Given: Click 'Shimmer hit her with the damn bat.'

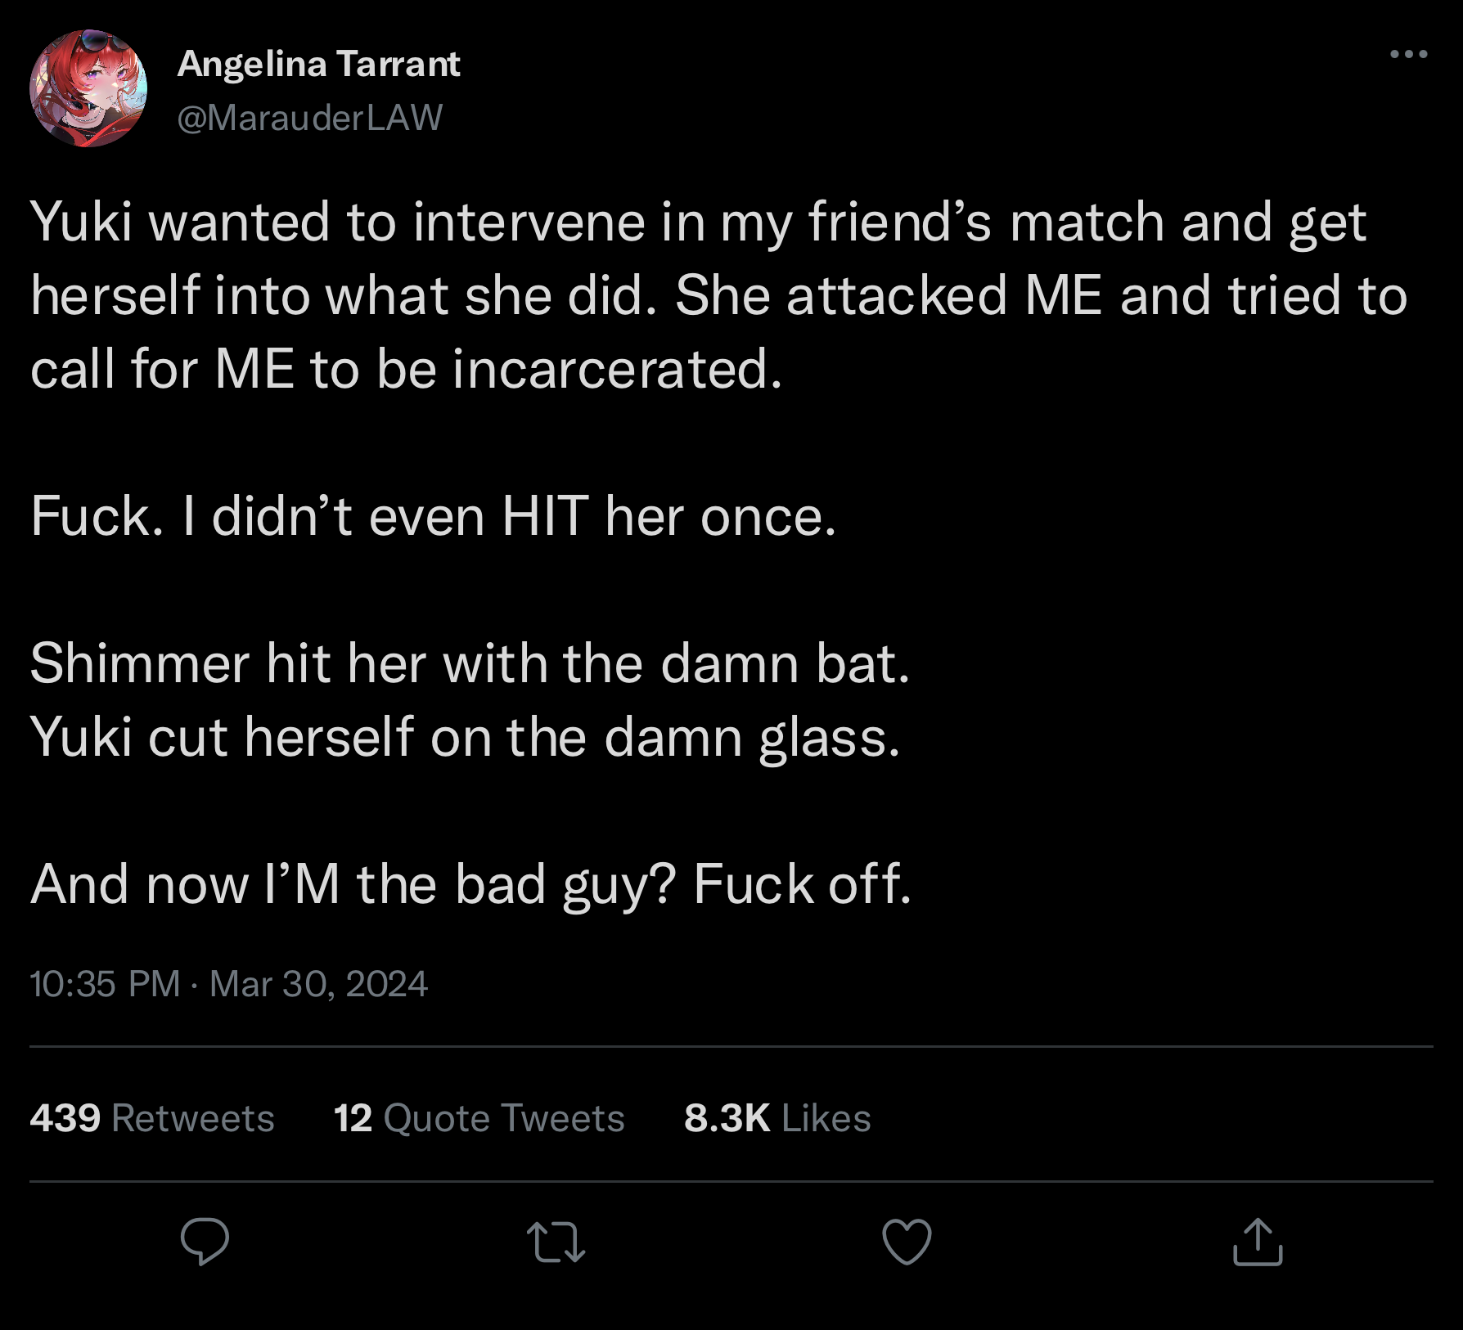Looking at the screenshot, I should click(x=470, y=663).
